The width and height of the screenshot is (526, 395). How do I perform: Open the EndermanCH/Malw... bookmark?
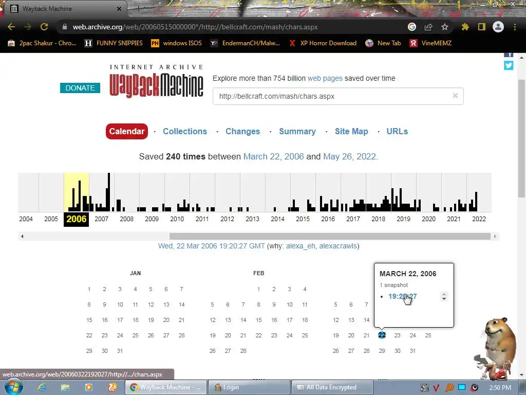pyautogui.click(x=245, y=43)
